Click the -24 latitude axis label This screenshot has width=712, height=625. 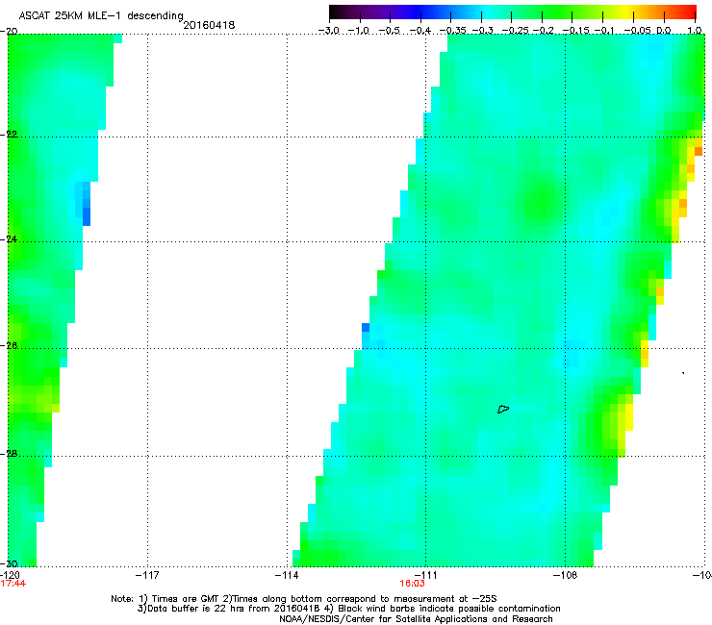9,238
